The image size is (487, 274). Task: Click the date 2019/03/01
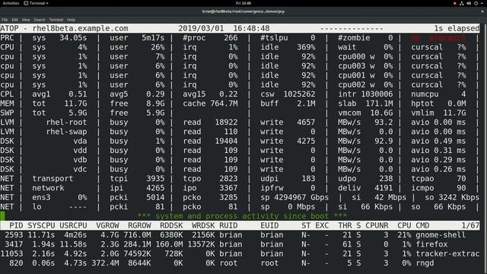201,28
